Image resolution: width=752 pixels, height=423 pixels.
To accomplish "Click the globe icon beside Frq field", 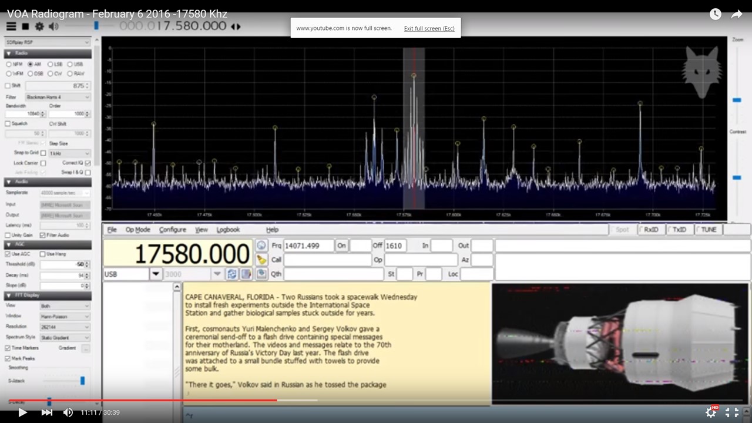I will coord(261,246).
